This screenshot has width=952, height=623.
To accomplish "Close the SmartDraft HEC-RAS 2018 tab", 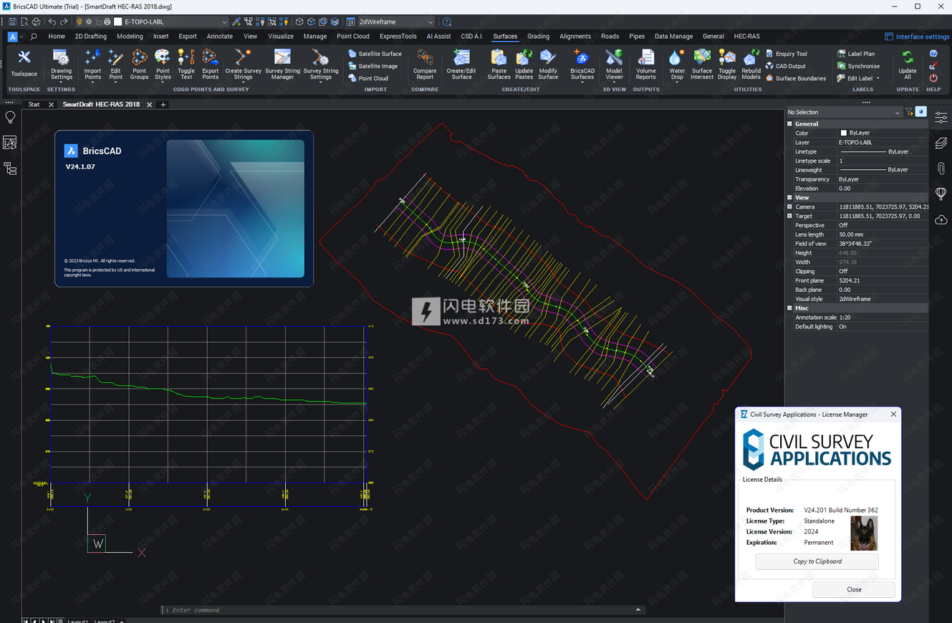I will click(x=149, y=105).
